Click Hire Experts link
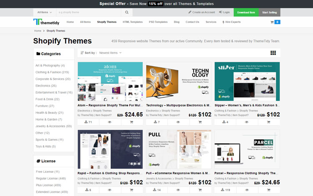The height and width of the screenshot is (196, 313). (231, 22)
